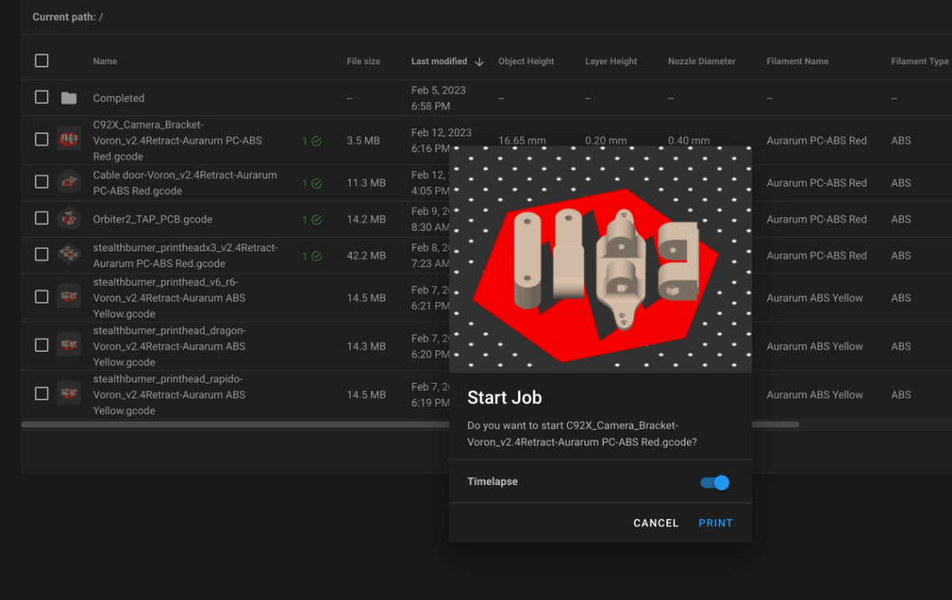Click stealthburner_printhead_v6_r6 thumbnail icon
Viewport: 952px width, 600px height.
point(69,297)
